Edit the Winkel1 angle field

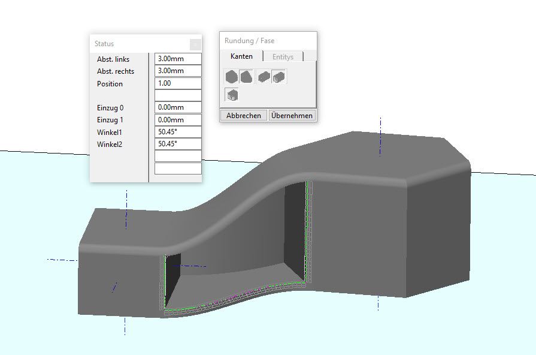178,132
